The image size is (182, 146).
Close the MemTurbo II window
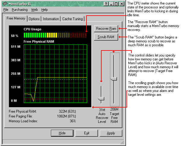click(x=121, y=4)
